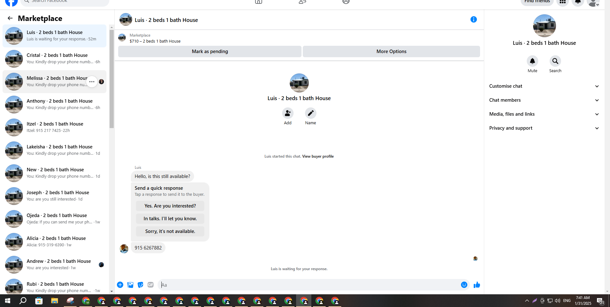Open the Cristal conversation
Image resolution: width=610 pixels, height=307 pixels.
tap(55, 59)
